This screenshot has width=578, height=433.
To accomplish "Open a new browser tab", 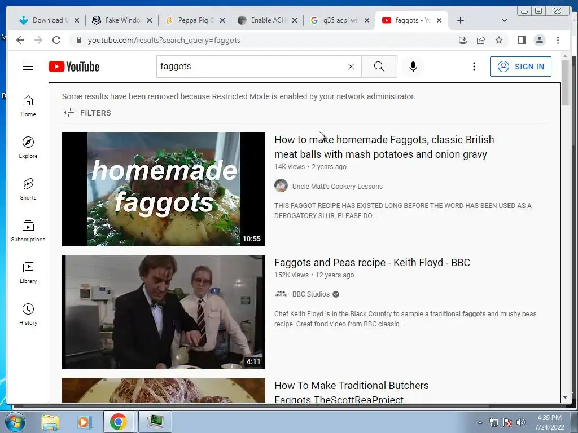I will tap(461, 20).
